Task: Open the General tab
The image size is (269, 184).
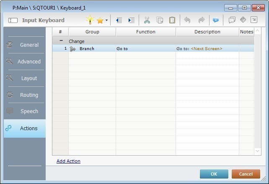Action: pyautogui.click(x=24, y=45)
